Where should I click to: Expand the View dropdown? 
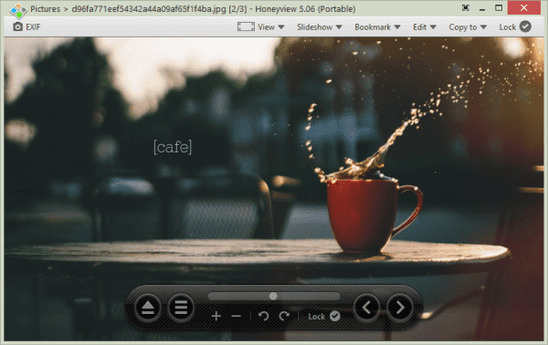[x=271, y=27]
